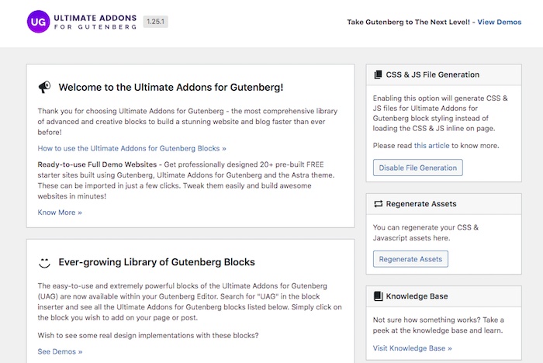Click the purple UG logo icon
Image resolution: width=543 pixels, height=363 pixels.
tap(39, 22)
